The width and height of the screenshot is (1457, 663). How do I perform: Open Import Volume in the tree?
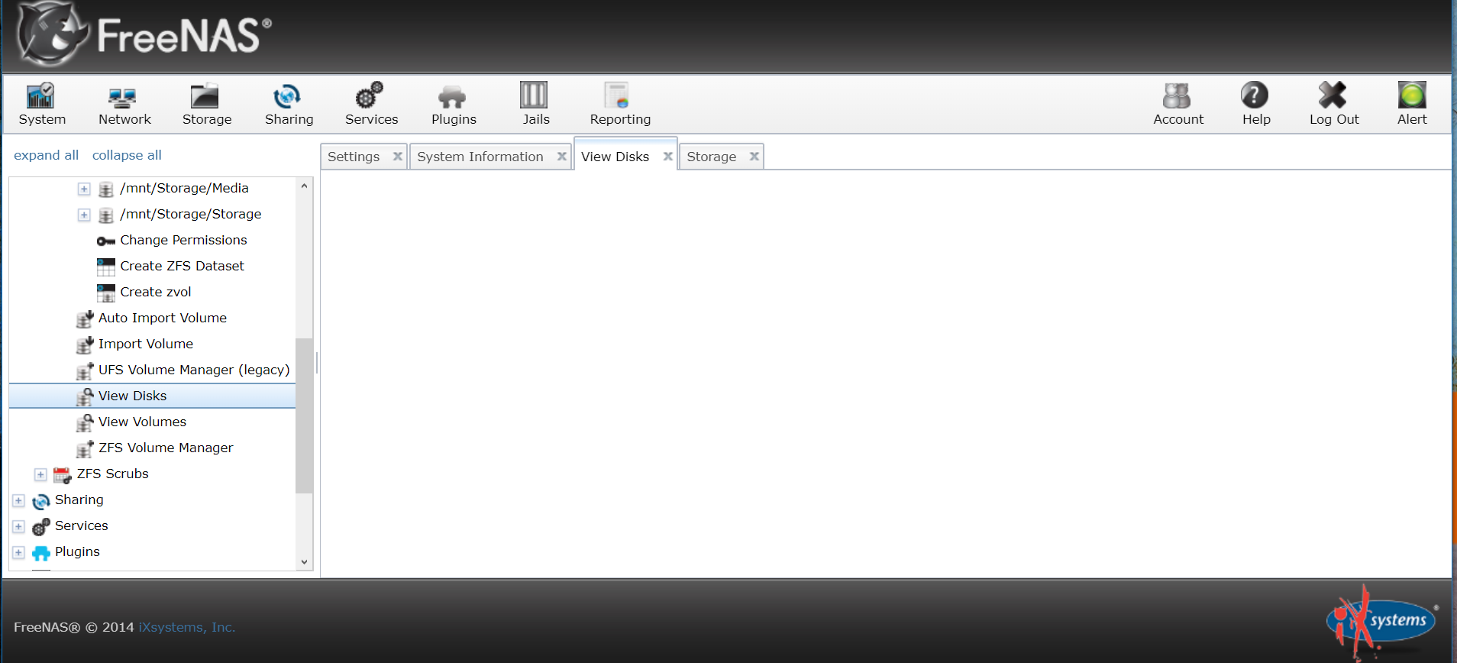pos(146,344)
